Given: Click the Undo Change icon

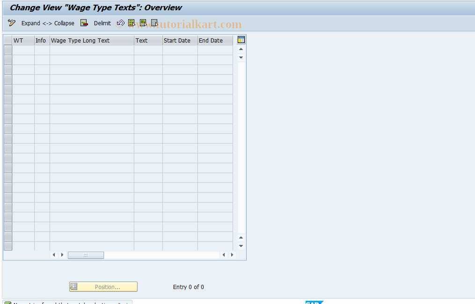Looking at the screenshot, I should 120,23.
